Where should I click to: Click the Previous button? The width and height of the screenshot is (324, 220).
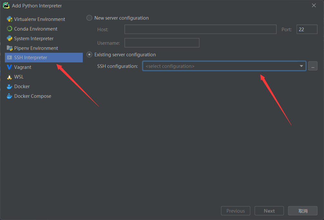(235, 211)
